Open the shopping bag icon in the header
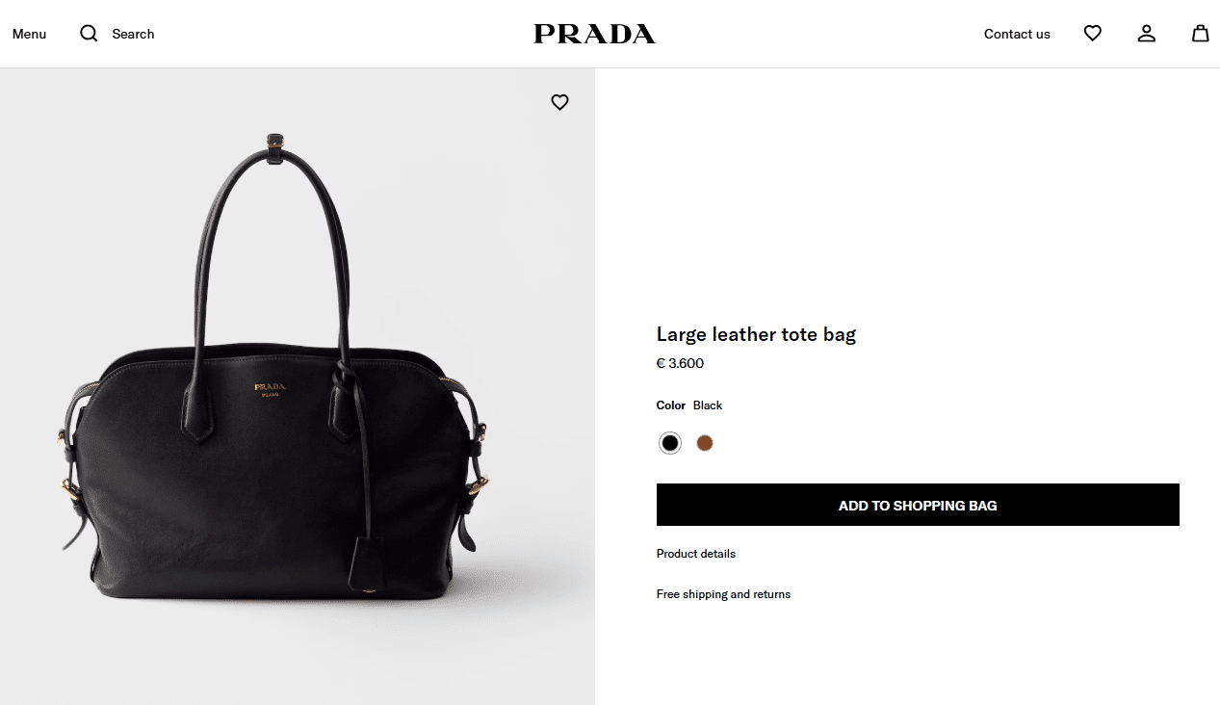The image size is (1220, 705). pos(1200,34)
